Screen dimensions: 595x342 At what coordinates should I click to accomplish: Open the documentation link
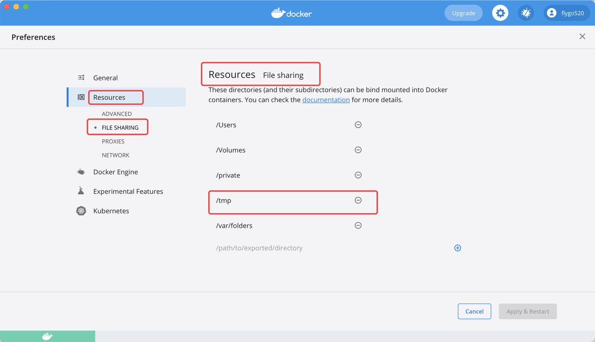326,100
